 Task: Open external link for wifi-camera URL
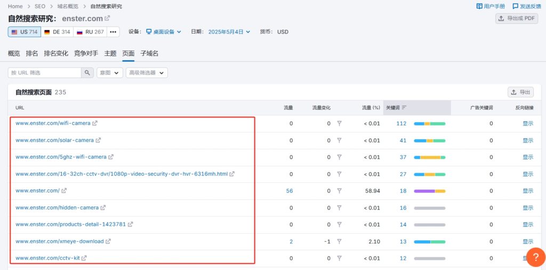[x=95, y=123]
